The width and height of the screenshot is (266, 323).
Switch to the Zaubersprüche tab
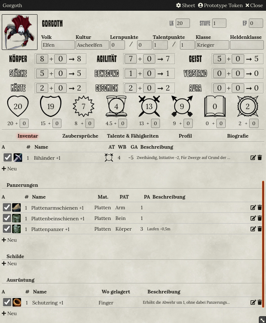[x=80, y=136]
